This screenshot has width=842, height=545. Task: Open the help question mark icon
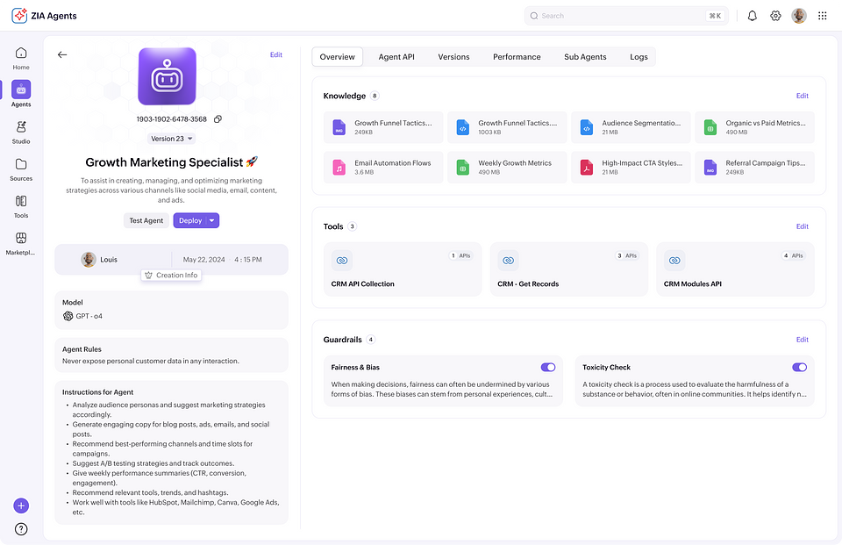point(21,529)
